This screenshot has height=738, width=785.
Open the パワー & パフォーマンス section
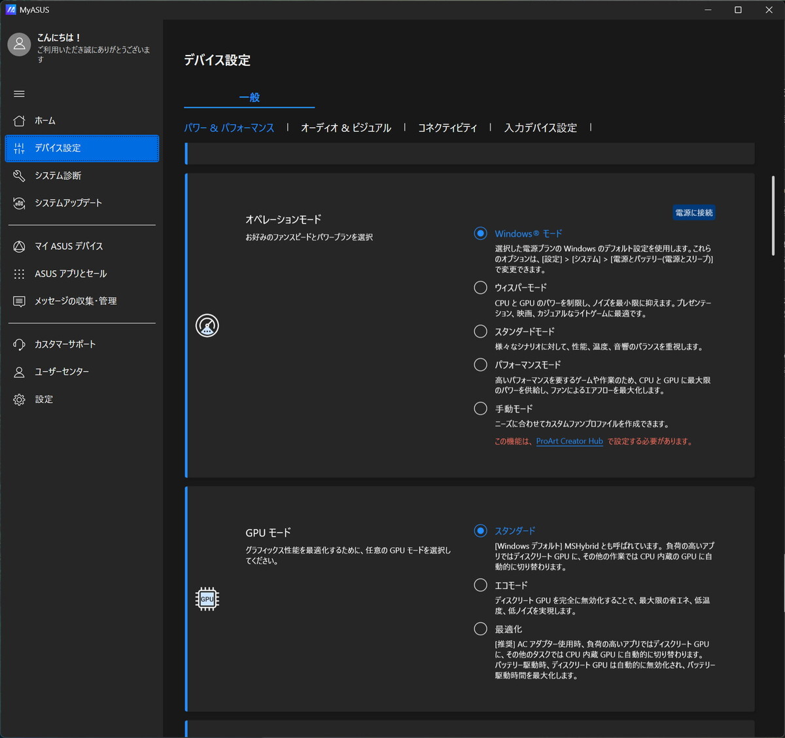coord(229,128)
